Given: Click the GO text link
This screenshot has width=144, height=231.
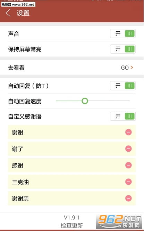Looking at the screenshot, I should coord(125,67).
